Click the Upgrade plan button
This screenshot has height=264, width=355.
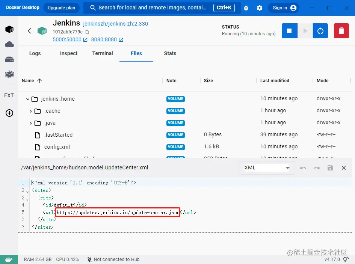coord(61,8)
